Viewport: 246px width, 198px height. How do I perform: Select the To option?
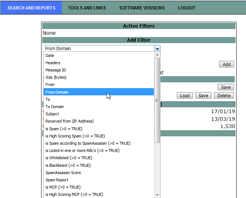tap(99, 99)
